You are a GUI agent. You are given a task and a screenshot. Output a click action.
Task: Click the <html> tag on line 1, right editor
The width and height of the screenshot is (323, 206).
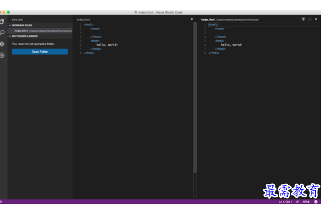[x=213, y=24]
